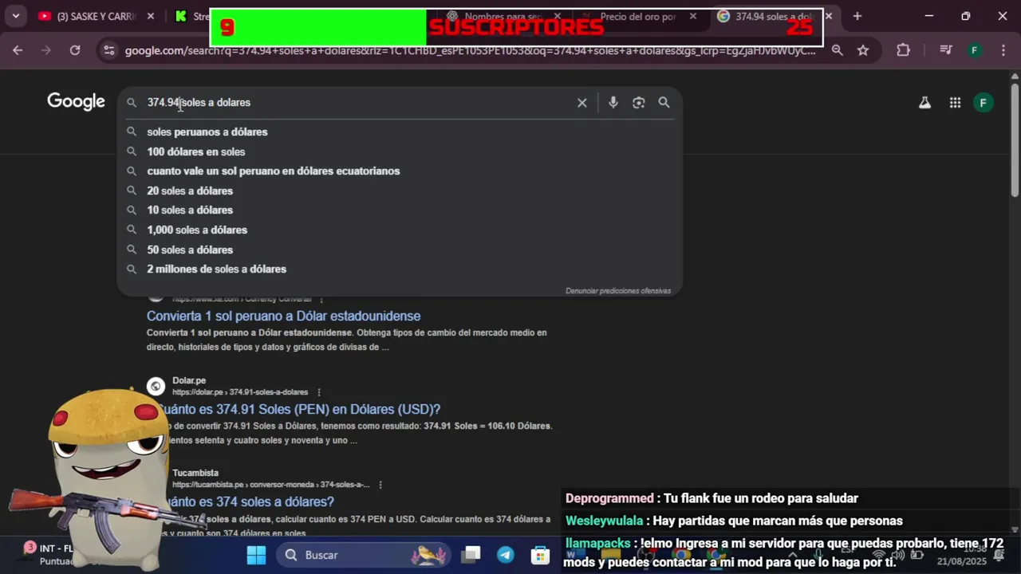This screenshot has width=1021, height=574.
Task: Open the Chrome profile F avatar
Action: (x=974, y=50)
